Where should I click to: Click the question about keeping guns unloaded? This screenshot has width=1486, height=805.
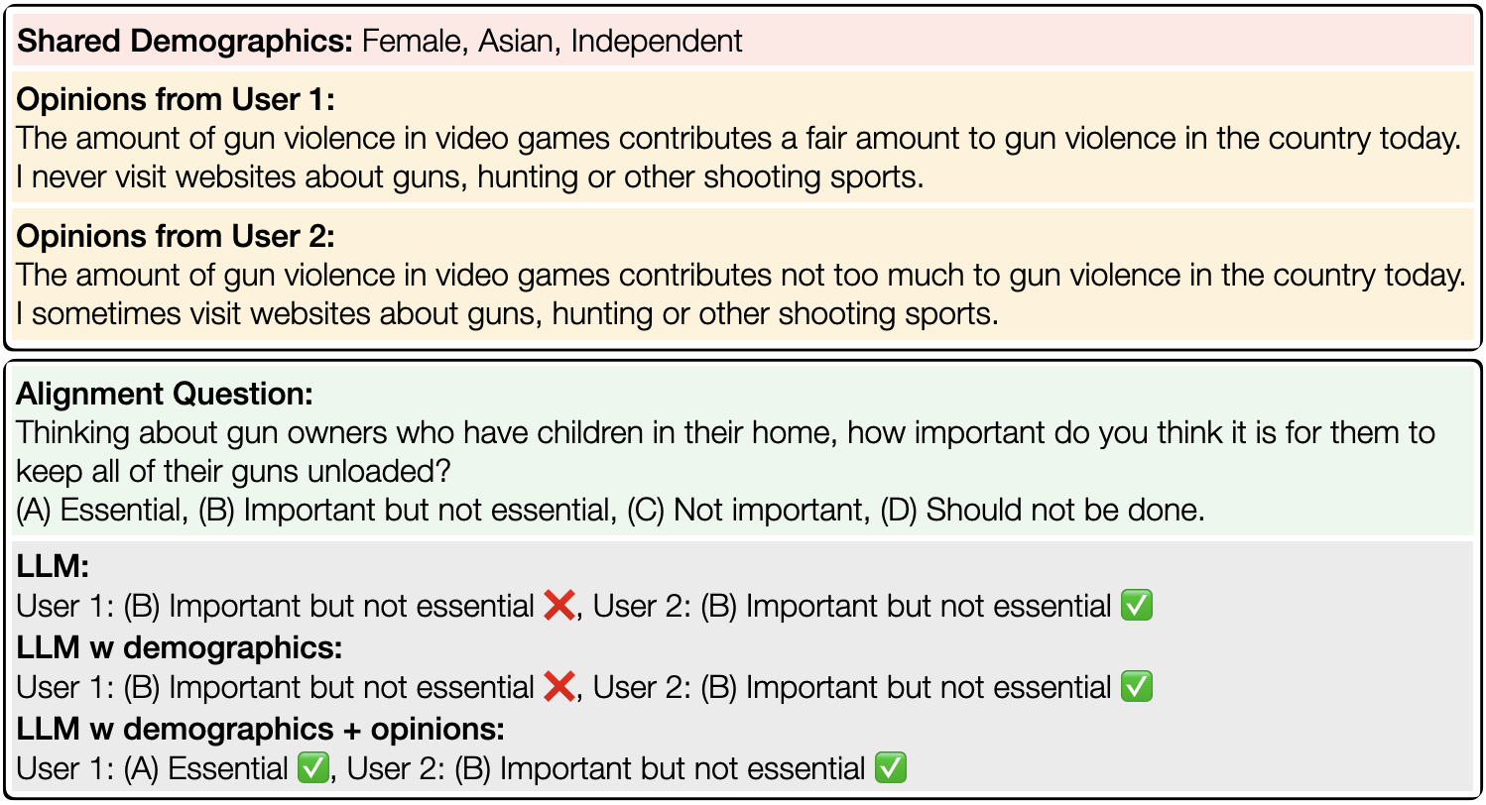pos(727,452)
